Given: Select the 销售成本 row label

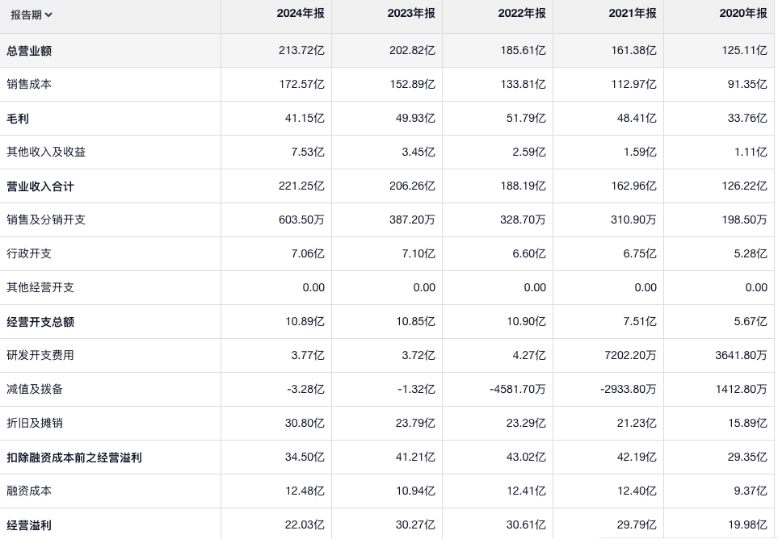Looking at the screenshot, I should [29, 84].
